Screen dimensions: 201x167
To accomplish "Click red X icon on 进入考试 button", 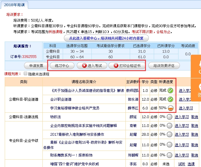I will pos(84,66).
